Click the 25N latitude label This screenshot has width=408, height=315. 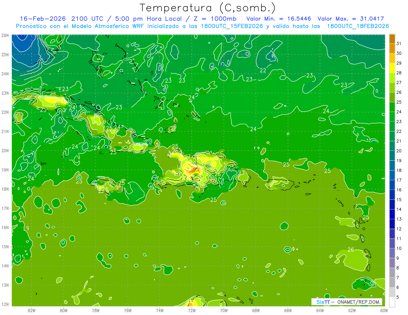tap(5, 54)
